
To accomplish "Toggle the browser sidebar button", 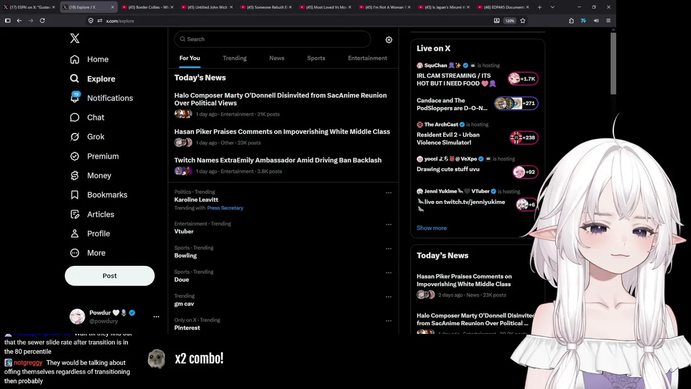I will click(x=8, y=21).
